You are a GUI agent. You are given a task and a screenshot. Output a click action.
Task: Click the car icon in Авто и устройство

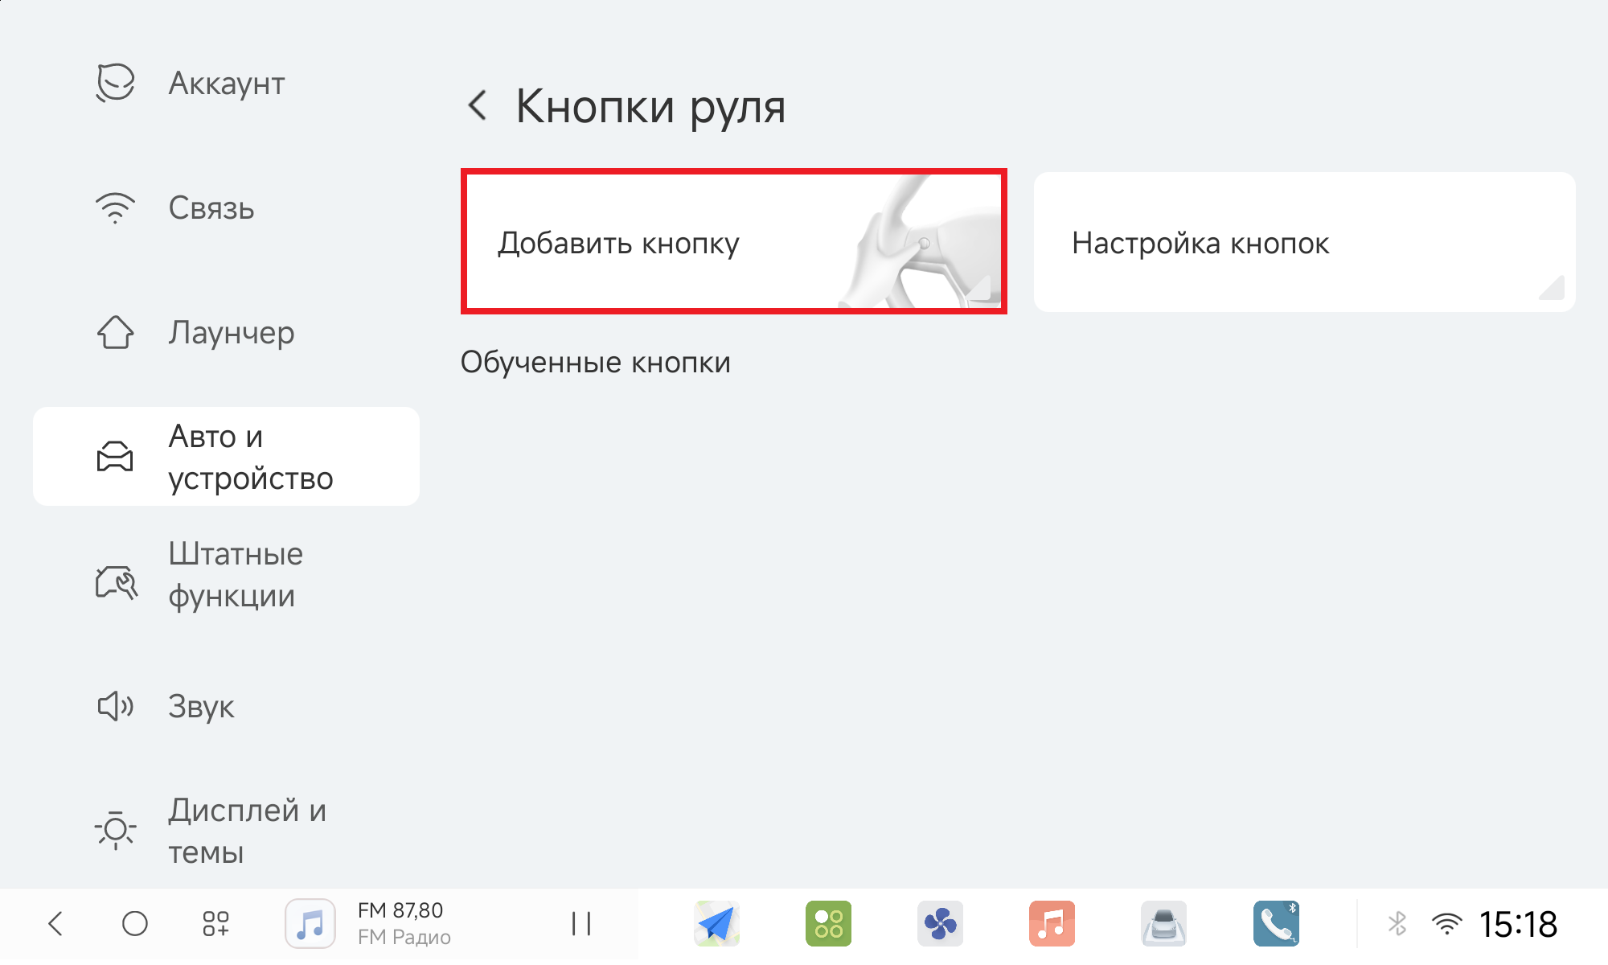point(115,457)
